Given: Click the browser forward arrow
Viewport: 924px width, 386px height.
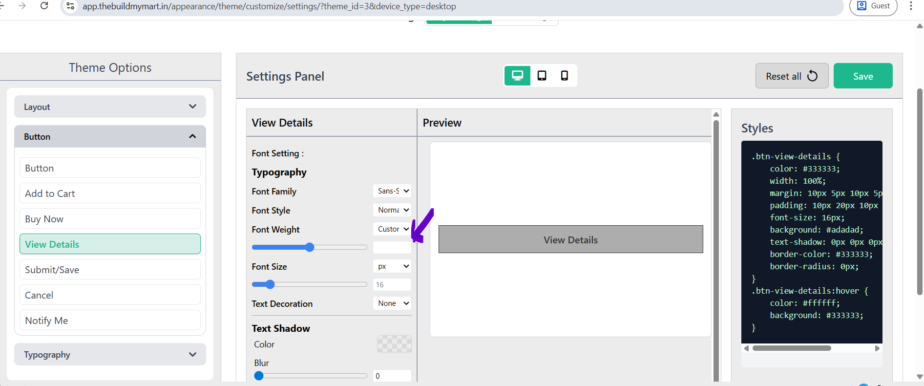Looking at the screenshot, I should (22, 6).
